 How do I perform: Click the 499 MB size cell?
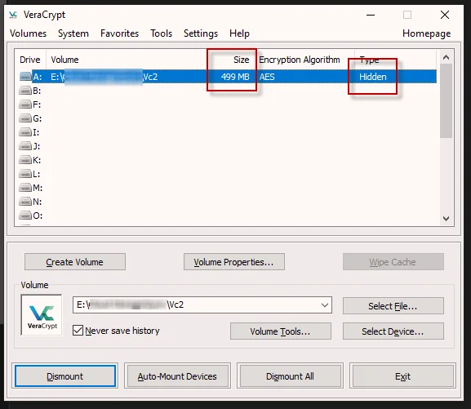[235, 77]
